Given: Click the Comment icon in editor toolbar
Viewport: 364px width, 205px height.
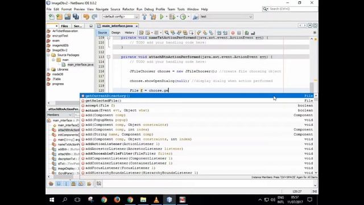Looking at the screenshot, I should 247,33.
